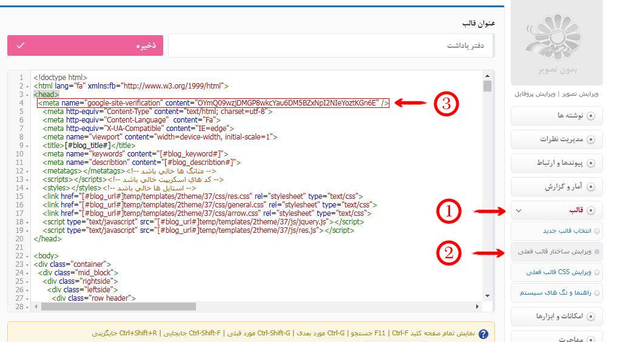620x342 pixels.
Task: Click the vertical scrollbar thumb
Action: pos(487,86)
